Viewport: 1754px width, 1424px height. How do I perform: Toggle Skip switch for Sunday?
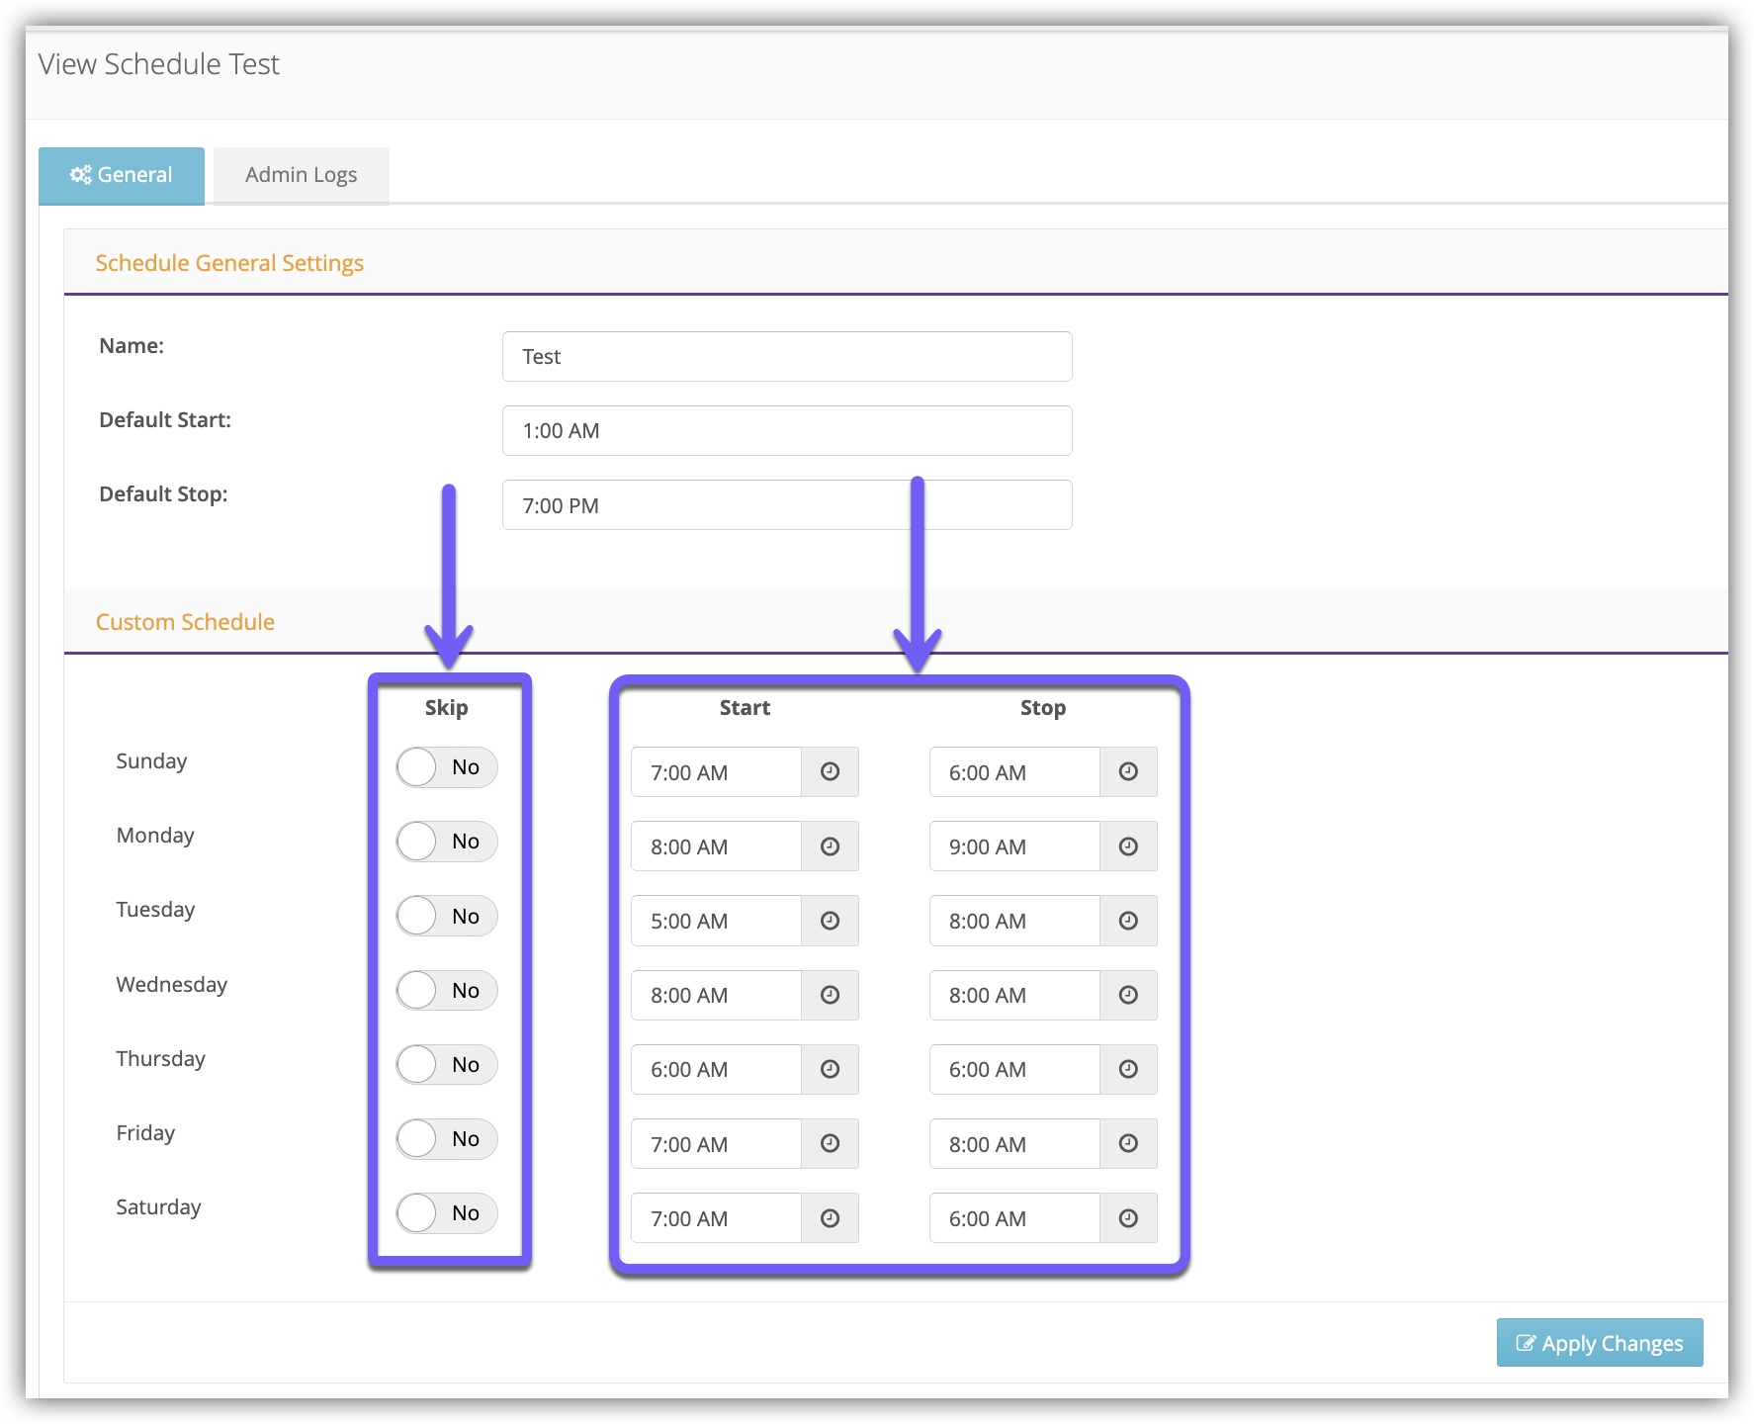pyautogui.click(x=446, y=767)
